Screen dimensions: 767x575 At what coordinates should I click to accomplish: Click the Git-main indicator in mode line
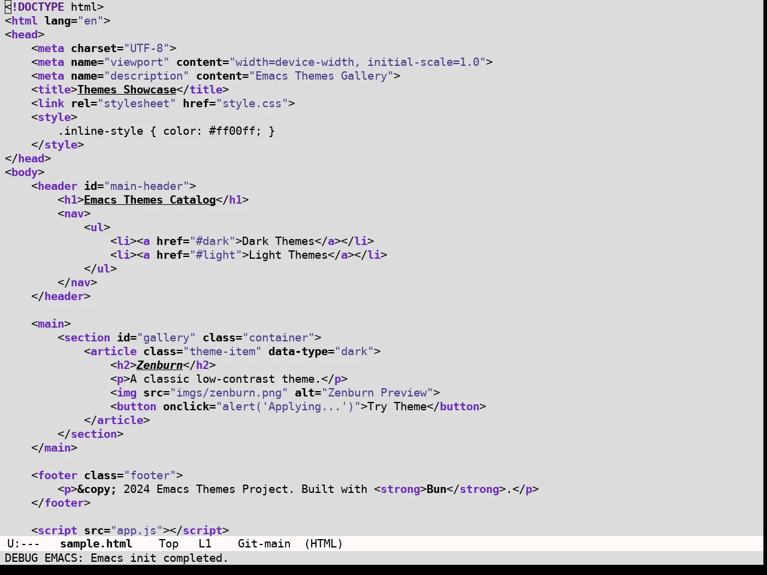264,544
